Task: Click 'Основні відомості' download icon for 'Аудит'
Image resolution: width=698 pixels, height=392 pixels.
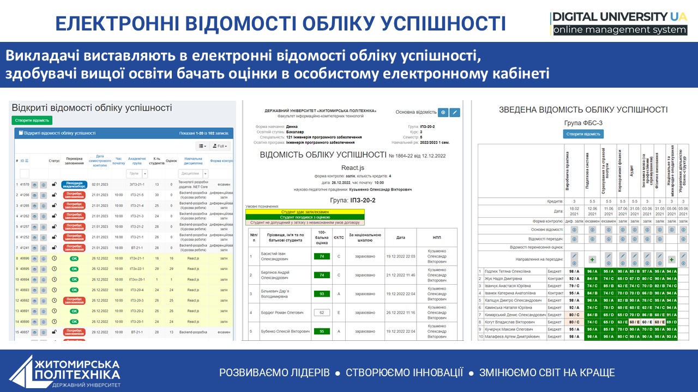Action: coord(634,230)
